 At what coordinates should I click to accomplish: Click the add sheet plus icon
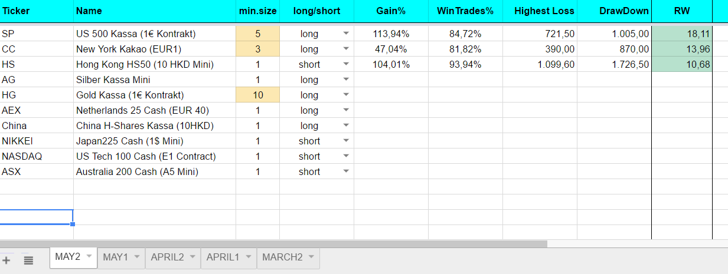coord(6,260)
